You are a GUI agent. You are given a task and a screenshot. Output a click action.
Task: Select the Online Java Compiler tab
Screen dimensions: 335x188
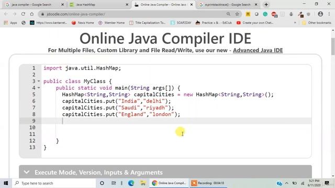click(x=163, y=5)
